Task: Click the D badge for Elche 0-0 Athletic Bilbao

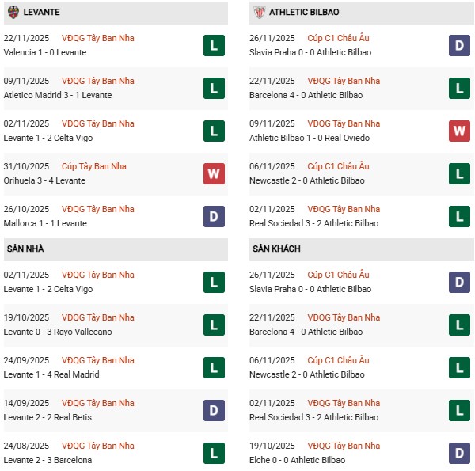Action: click(x=459, y=453)
